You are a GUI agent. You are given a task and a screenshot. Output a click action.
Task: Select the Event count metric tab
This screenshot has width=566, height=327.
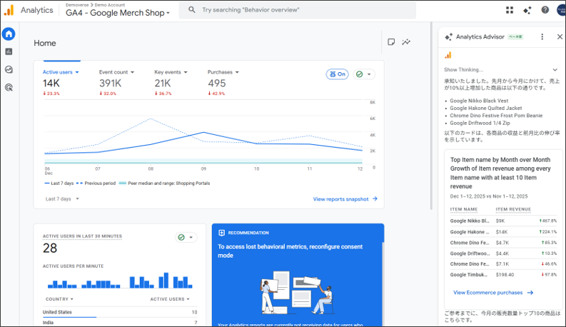(x=116, y=72)
